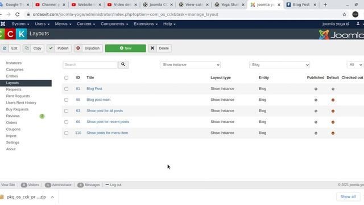This screenshot has height=205, width=364.
Task: Switch to the Blog Post browser tab
Action: tap(301, 5)
